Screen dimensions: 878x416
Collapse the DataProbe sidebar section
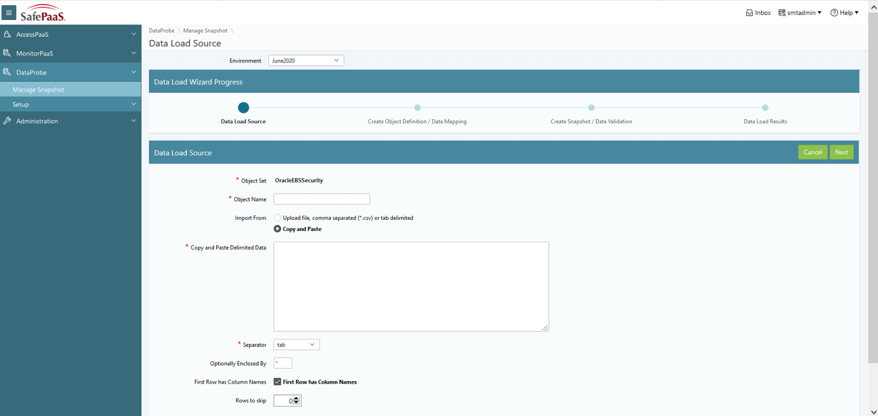pyautogui.click(x=134, y=72)
